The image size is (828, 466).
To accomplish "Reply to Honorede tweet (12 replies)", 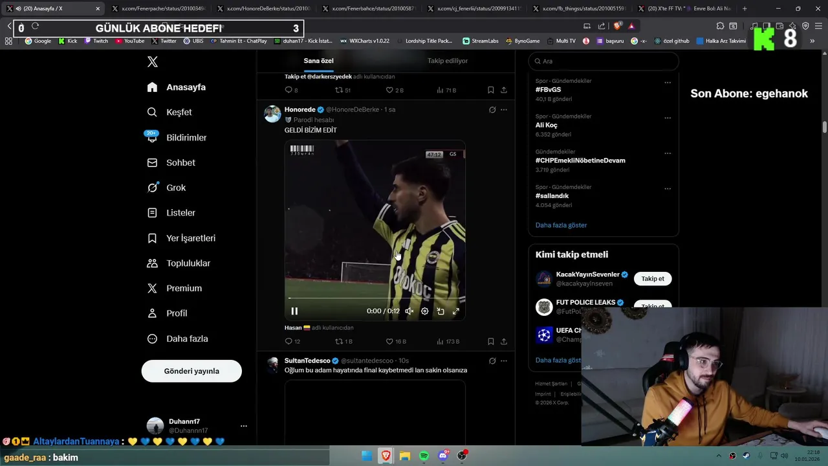I will point(292,341).
